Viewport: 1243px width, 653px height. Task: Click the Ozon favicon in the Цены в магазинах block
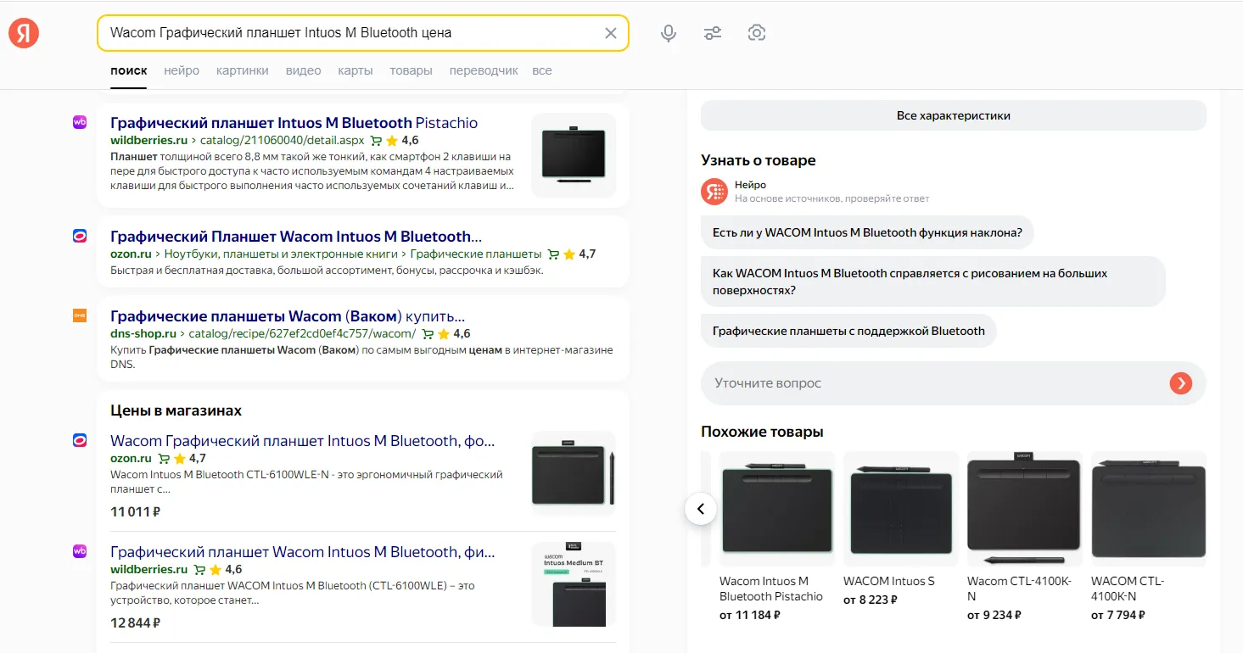80,440
